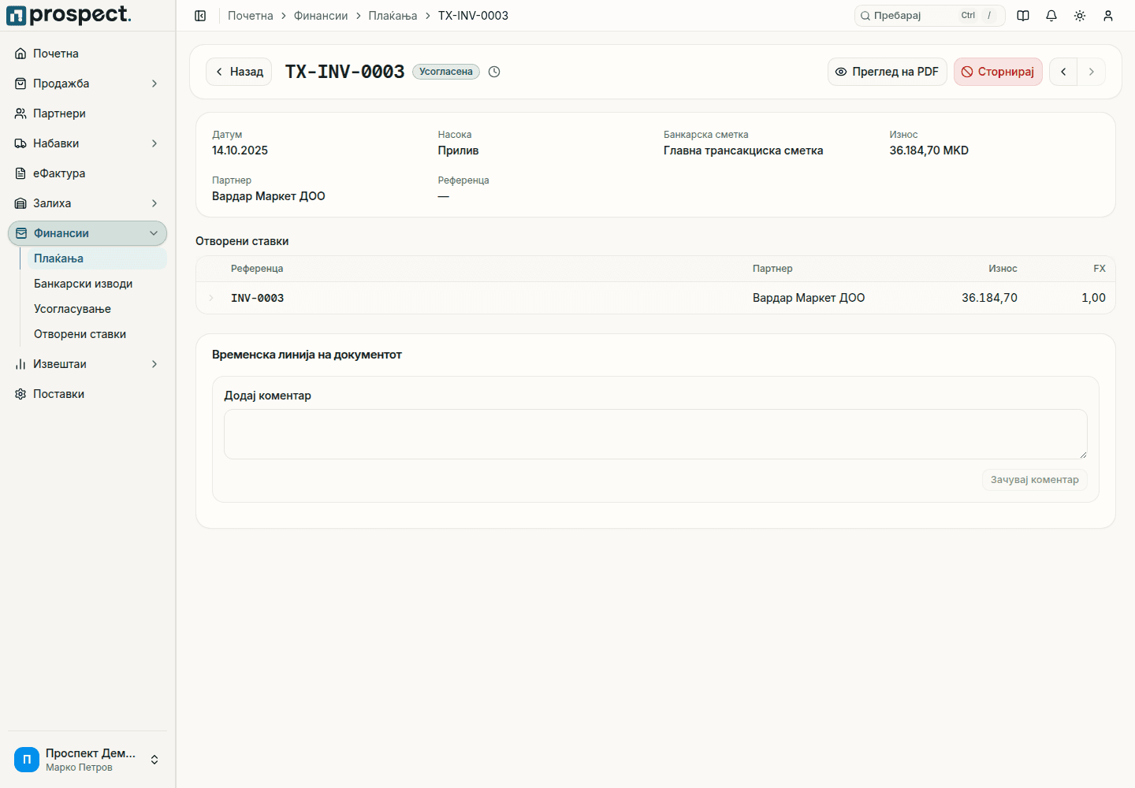Focus the Додај коментар text area
This screenshot has height=788, width=1135.
coord(656,434)
